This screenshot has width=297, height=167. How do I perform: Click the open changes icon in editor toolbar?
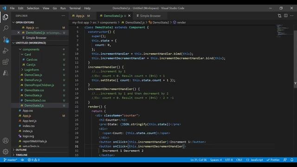pos(279,16)
